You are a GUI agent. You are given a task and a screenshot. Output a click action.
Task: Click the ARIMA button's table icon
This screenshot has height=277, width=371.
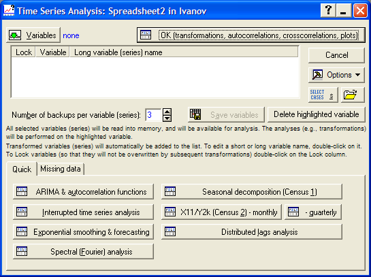(x=22, y=191)
